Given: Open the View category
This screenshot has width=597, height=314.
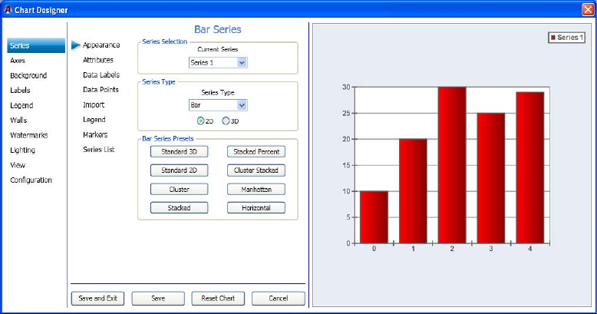Looking at the screenshot, I should pyautogui.click(x=18, y=165).
